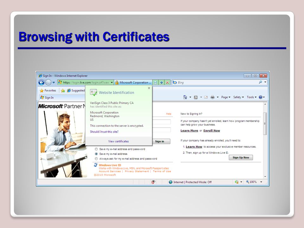The image size is (304, 228).
Task: Click the Print toolbar icon
Action: click(212, 97)
